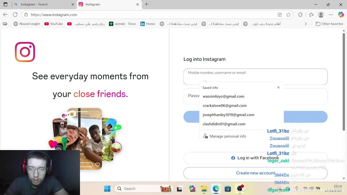View site information icon in address bar
The image size is (347, 195).
coord(26,15)
